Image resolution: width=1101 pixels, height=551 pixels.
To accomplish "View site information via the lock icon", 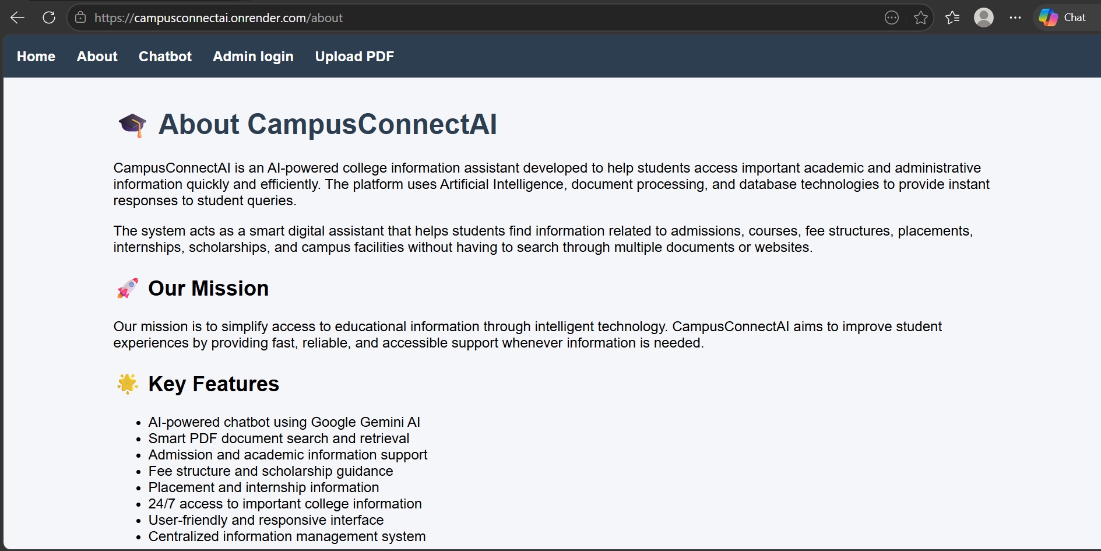I will 80,17.
